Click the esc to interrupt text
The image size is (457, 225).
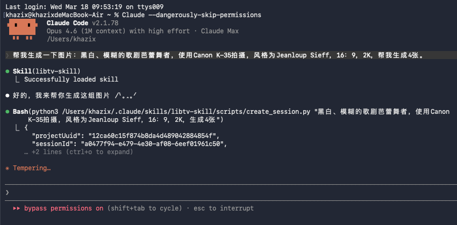[x=227, y=208]
